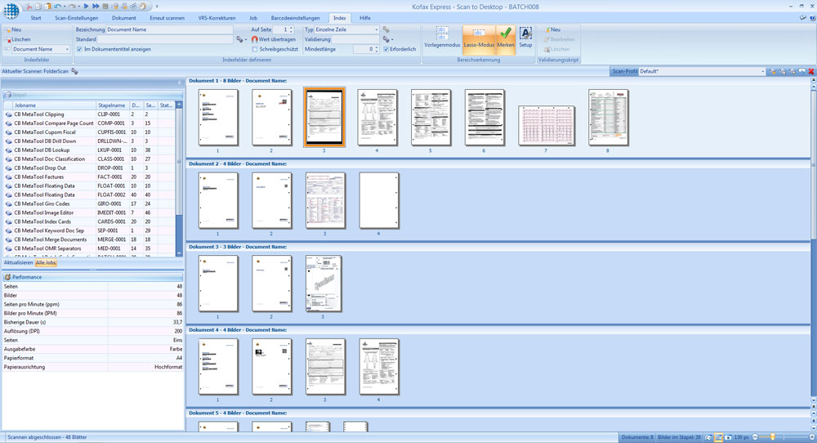Enable the Schreibgeschützt checkbox
Image resolution: width=817 pixels, height=443 pixels.
(255, 49)
